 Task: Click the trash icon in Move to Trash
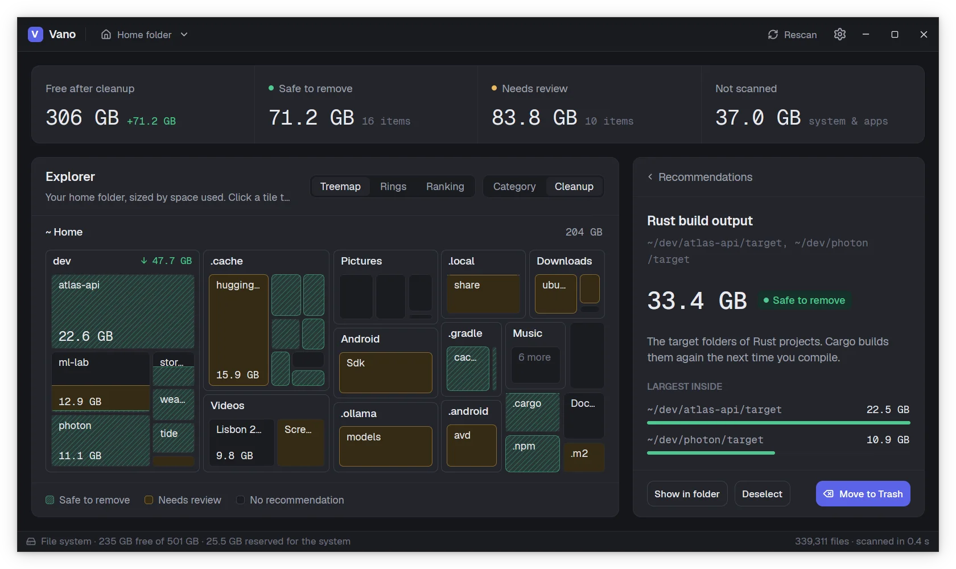tap(829, 494)
